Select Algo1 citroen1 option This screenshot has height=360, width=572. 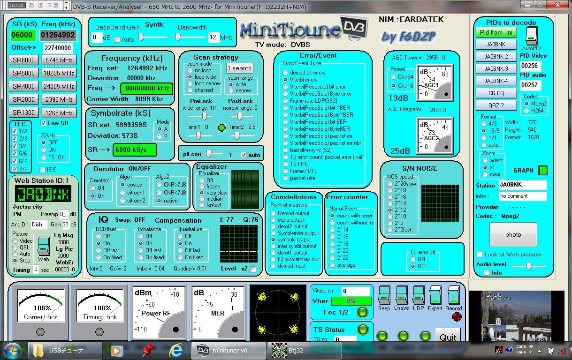(122, 193)
